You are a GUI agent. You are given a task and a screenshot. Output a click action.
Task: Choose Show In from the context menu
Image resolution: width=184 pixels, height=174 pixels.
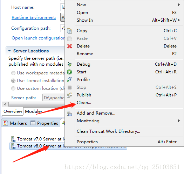pyautogui.click(x=129, y=20)
